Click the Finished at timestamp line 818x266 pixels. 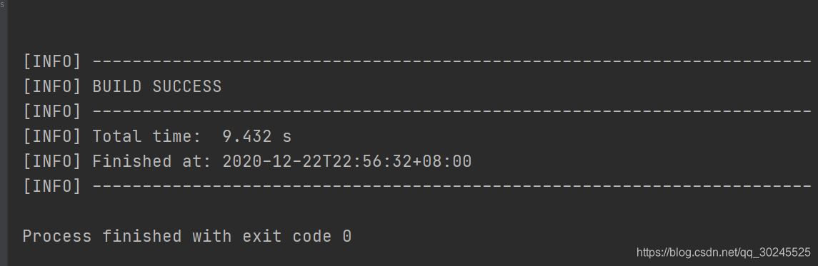(246, 161)
